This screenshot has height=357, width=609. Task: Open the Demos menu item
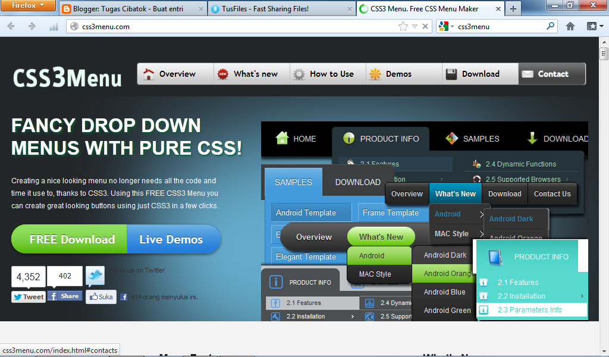point(404,74)
